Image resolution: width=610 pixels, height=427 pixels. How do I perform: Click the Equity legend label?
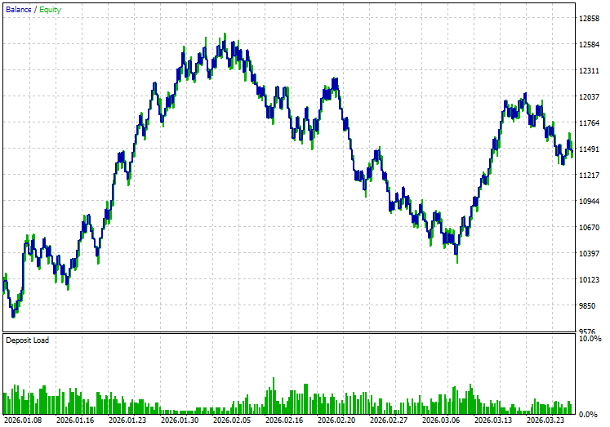tap(50, 10)
